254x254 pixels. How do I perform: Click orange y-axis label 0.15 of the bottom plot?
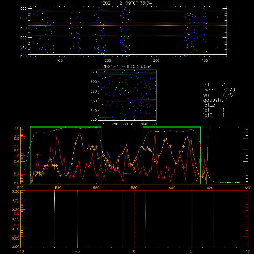[16, 219]
